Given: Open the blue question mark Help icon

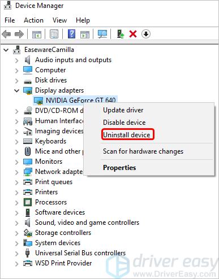Looking at the screenshot, I should (x=71, y=34).
